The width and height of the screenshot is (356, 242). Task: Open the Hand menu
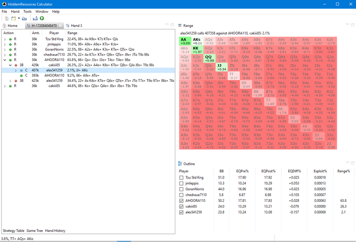click(x=15, y=11)
